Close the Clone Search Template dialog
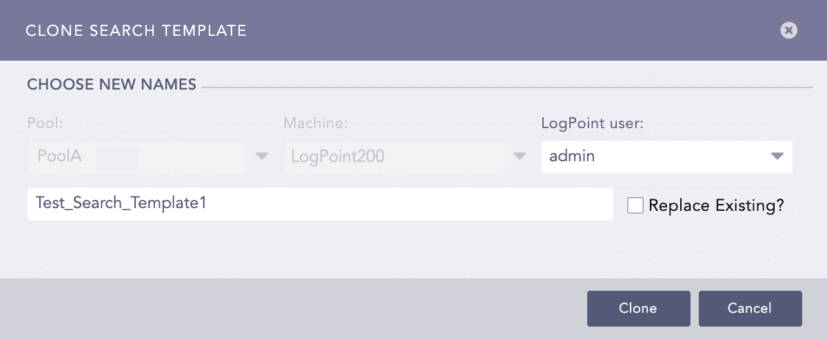The image size is (827, 339). [789, 30]
